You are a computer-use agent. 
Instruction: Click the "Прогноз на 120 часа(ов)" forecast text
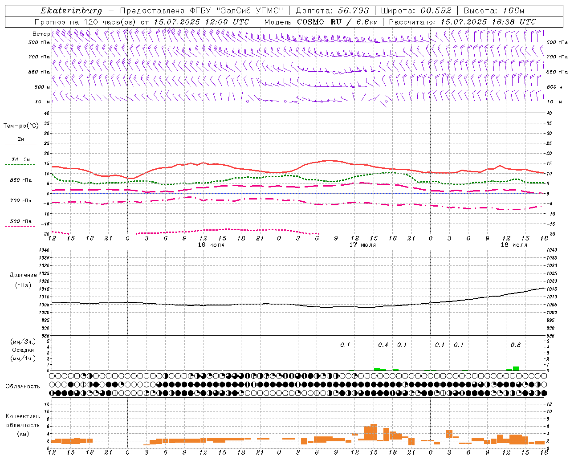85,22
